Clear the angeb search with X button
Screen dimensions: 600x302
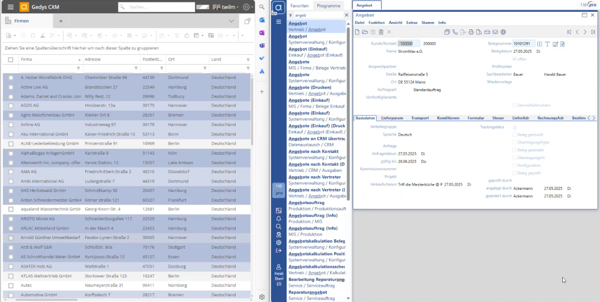(346, 15)
